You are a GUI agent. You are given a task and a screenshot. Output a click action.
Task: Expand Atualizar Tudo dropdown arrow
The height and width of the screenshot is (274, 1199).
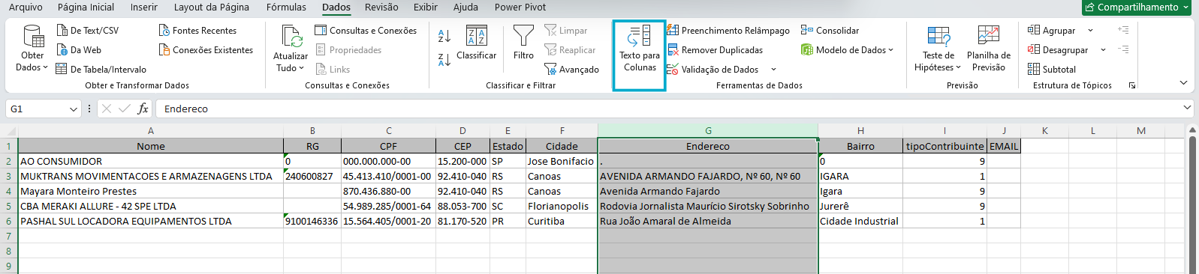tap(302, 68)
